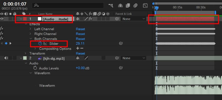Enable Frame Blending for the composition
Image resolution: width=222 pixels, height=100 pixels.
point(128,6)
